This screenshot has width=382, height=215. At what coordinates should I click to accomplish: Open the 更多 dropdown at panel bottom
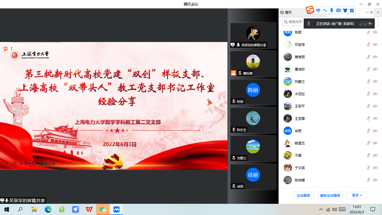(357, 195)
